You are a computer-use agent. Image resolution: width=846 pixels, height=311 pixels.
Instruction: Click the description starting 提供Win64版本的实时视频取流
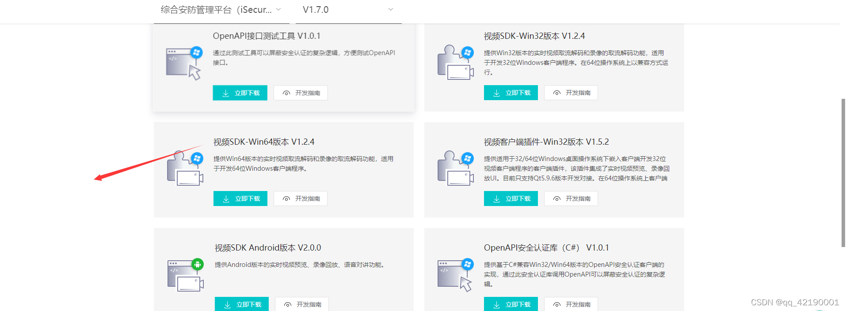pyautogui.click(x=304, y=164)
